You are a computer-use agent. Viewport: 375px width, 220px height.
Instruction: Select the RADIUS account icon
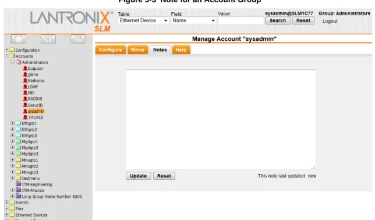point(25,99)
